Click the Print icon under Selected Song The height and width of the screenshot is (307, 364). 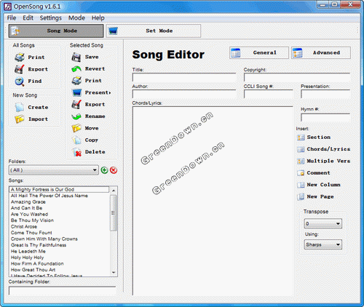pyautogui.click(x=76, y=81)
